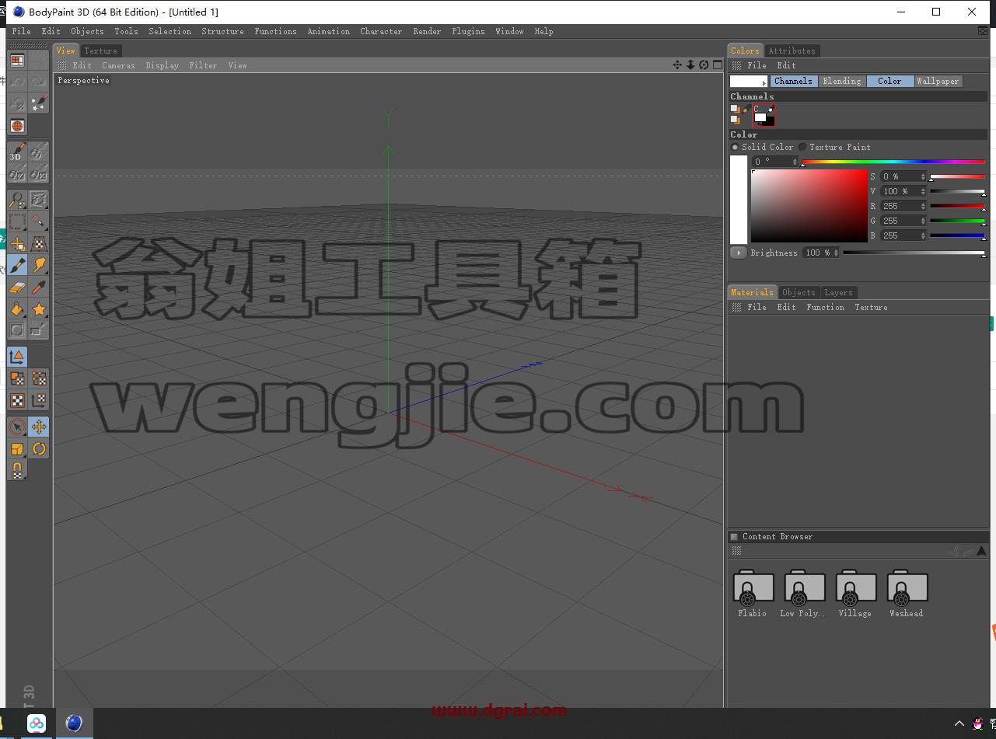996x739 pixels.
Task: Select the 3D painting mode brush
Action: click(x=17, y=151)
